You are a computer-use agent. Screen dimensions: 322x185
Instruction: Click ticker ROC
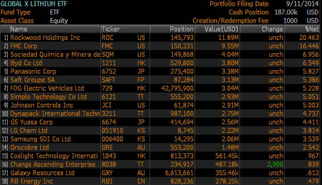coord(107,37)
